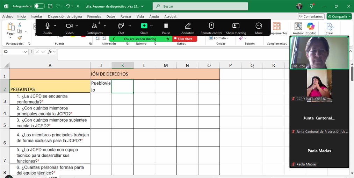The image size is (354, 178).
Task: Click into the formula bar
Action: pyautogui.click(x=173, y=54)
